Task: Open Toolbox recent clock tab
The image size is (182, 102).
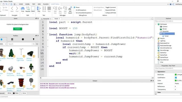Action: [23, 39]
